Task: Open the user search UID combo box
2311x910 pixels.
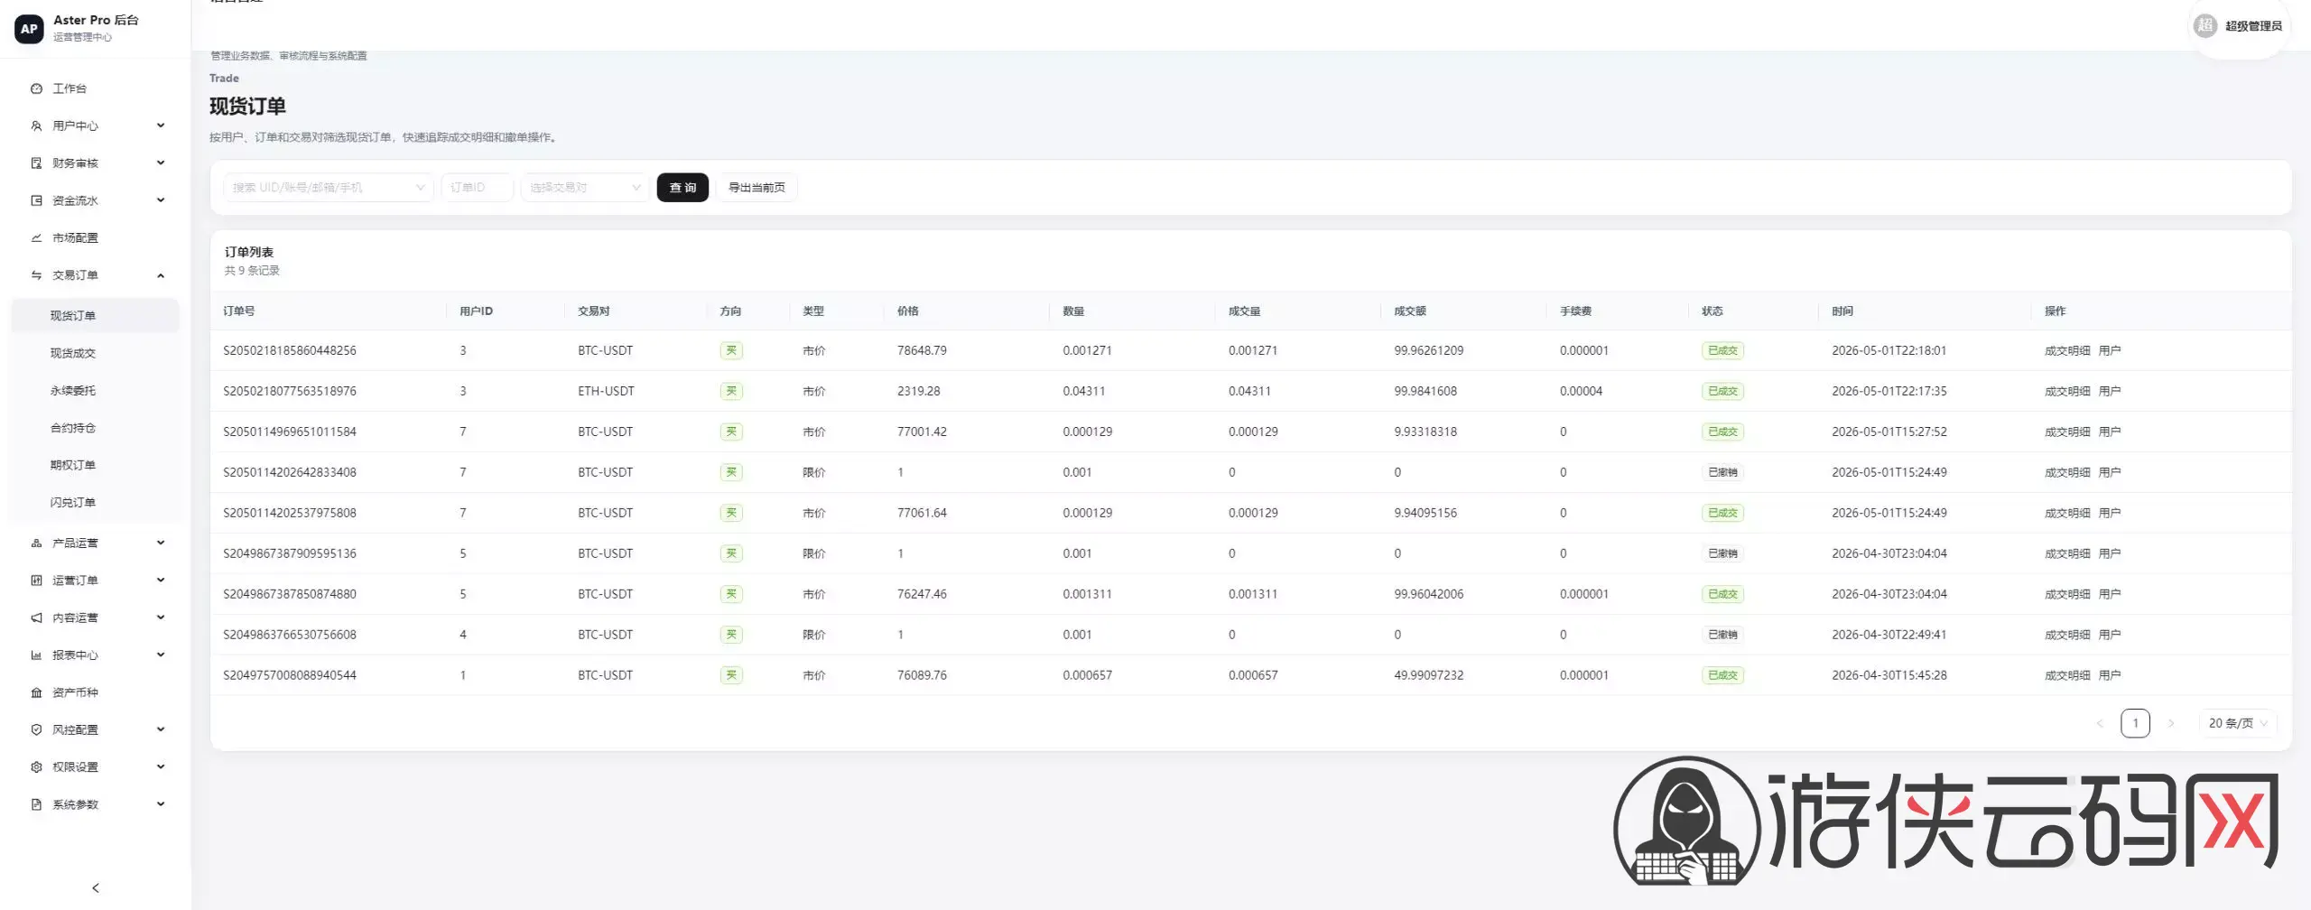Action: pyautogui.click(x=328, y=188)
